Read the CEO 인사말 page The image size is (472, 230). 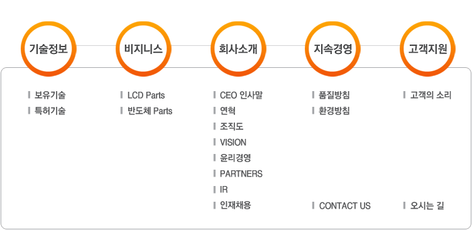point(241,96)
